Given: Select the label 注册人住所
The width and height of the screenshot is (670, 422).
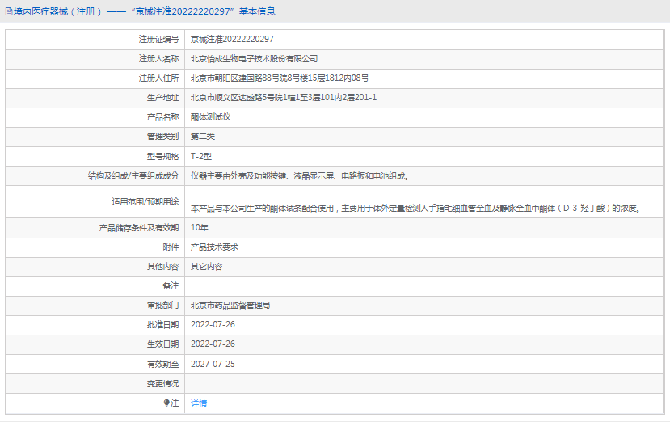Looking at the screenshot, I should [158, 78].
